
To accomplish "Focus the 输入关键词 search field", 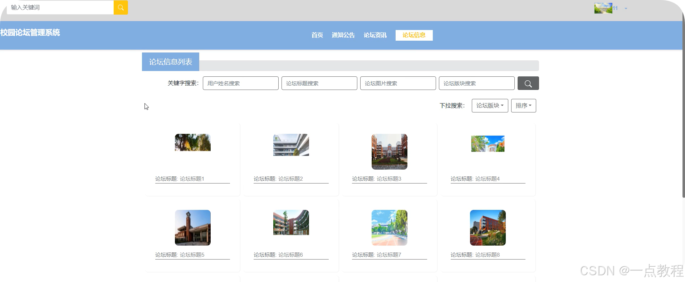I will pos(60,7).
